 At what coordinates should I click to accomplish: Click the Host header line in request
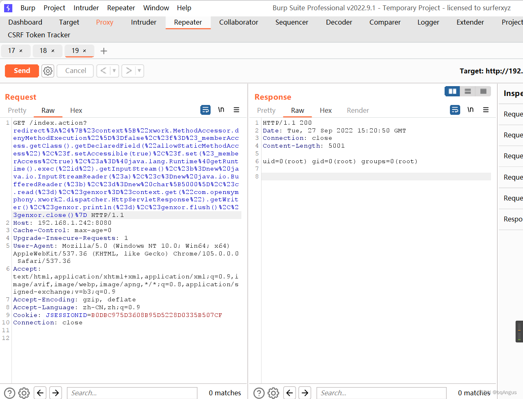62,223
